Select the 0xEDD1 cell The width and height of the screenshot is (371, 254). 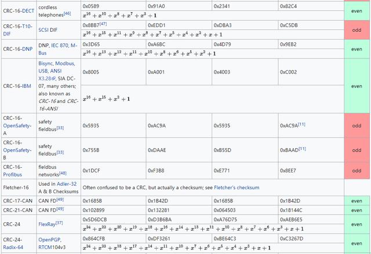(179, 25)
